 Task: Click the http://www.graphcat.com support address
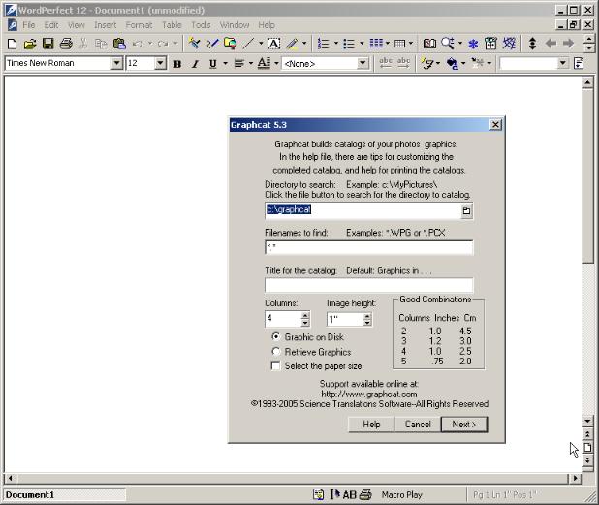[x=369, y=394]
